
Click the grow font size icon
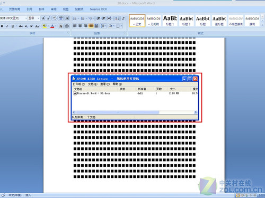click(43, 18)
